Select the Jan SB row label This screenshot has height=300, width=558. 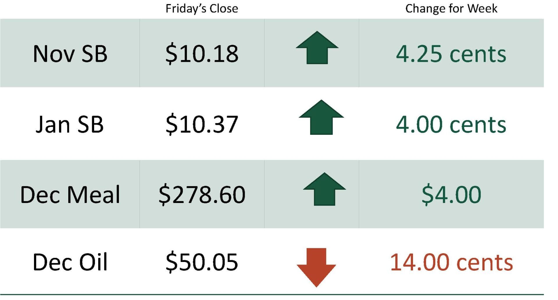click(x=69, y=125)
